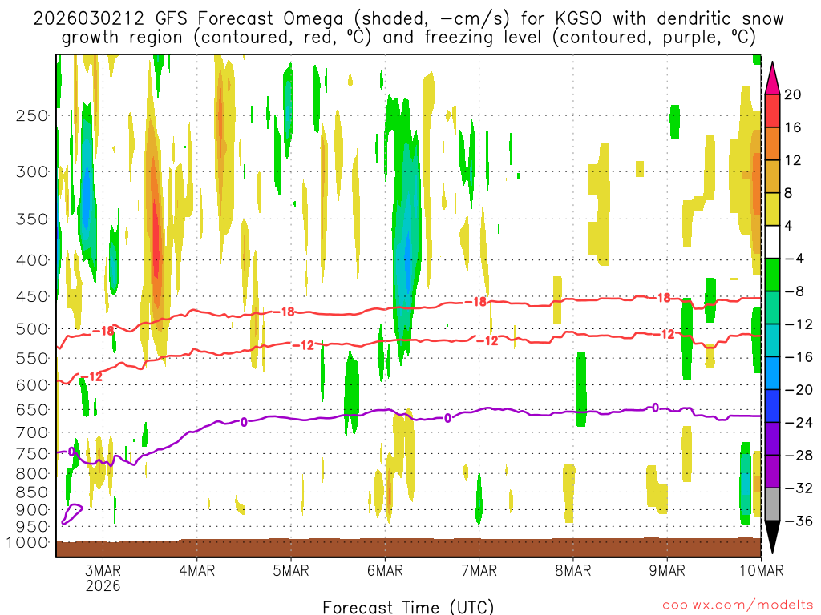Click the 7MAR time axis label

[479, 570]
